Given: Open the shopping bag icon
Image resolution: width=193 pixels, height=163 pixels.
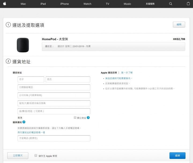Looking at the screenshot, I should pos(188,4).
